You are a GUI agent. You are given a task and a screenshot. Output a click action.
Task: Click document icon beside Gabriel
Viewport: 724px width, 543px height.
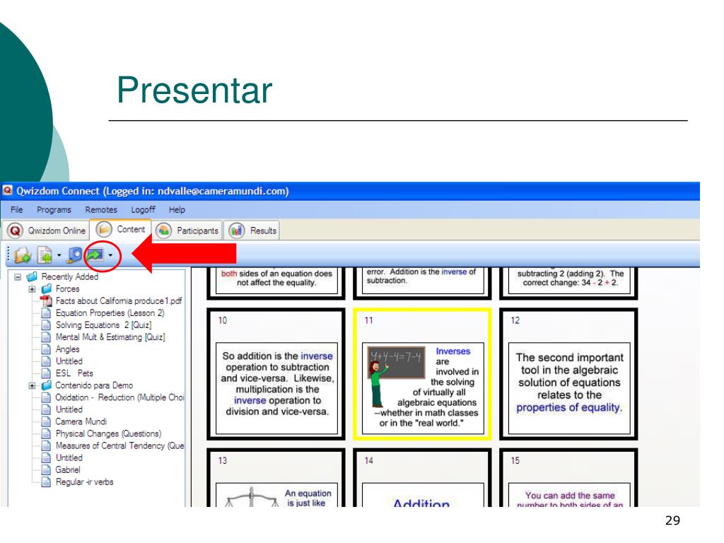tap(46, 469)
